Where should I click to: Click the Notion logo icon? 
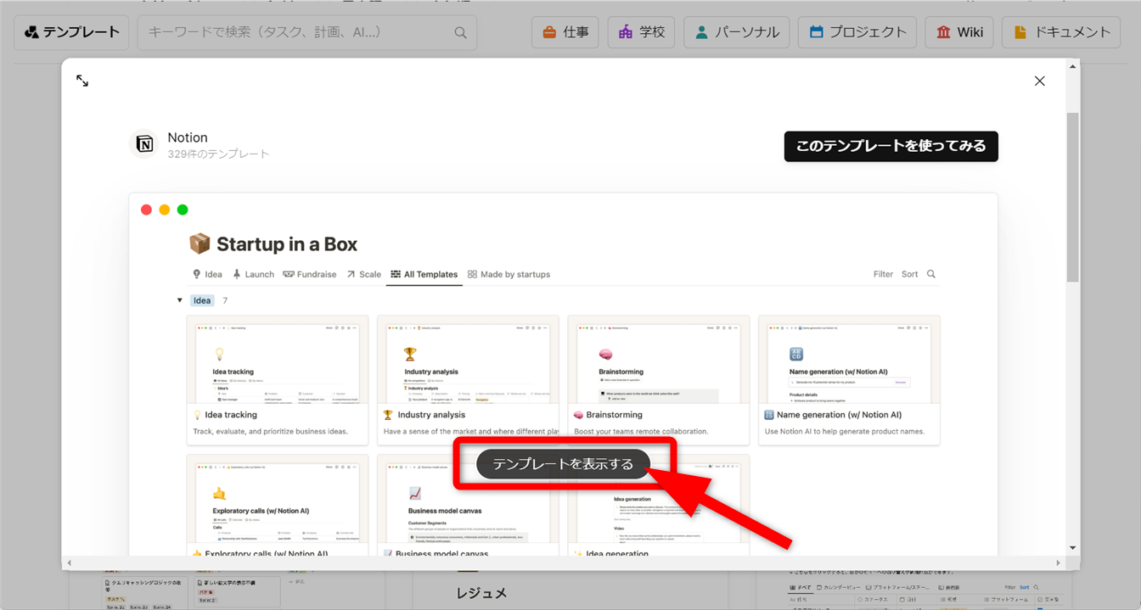(x=144, y=144)
